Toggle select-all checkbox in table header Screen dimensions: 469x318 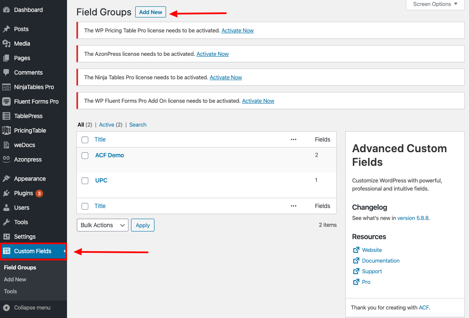(x=85, y=140)
